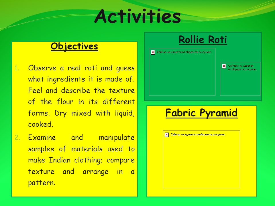
Task: Click the line 'texture and arrange in a'
Action: coord(81,172)
